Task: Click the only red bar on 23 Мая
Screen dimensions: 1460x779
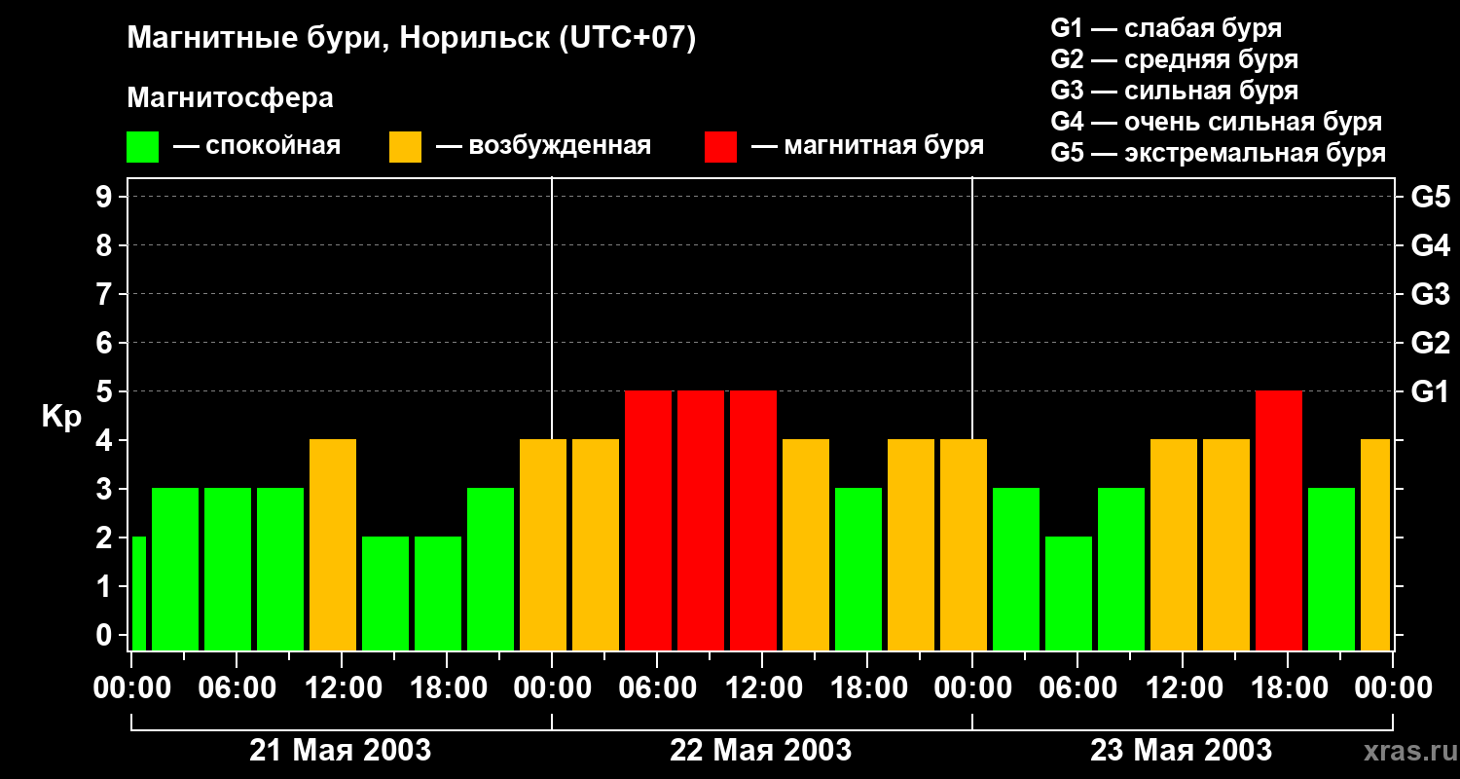Action: click(1279, 520)
